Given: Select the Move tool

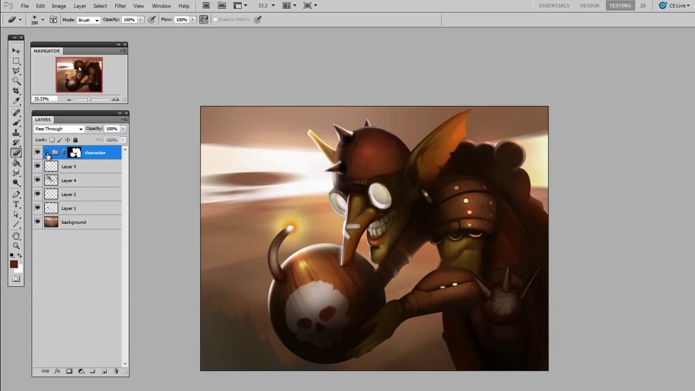Looking at the screenshot, I should tap(16, 51).
